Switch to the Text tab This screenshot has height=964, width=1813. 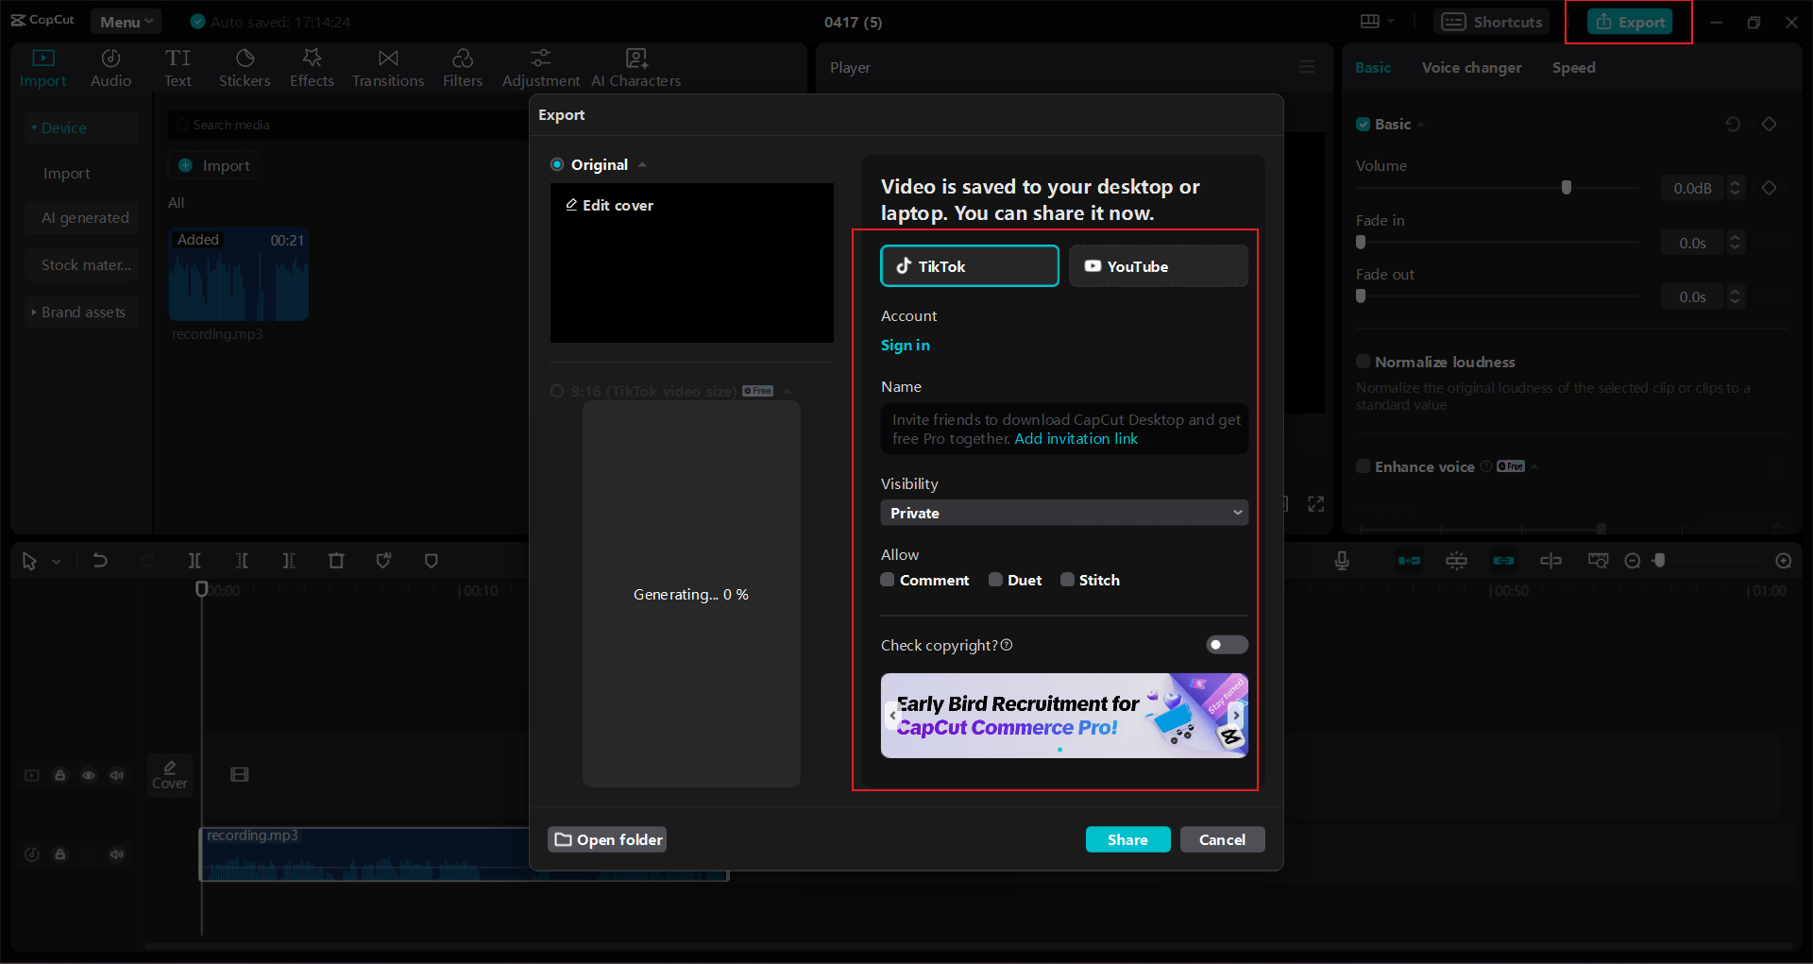178,69
